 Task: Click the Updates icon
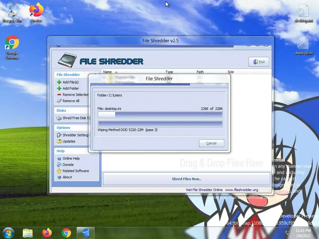coord(59,141)
